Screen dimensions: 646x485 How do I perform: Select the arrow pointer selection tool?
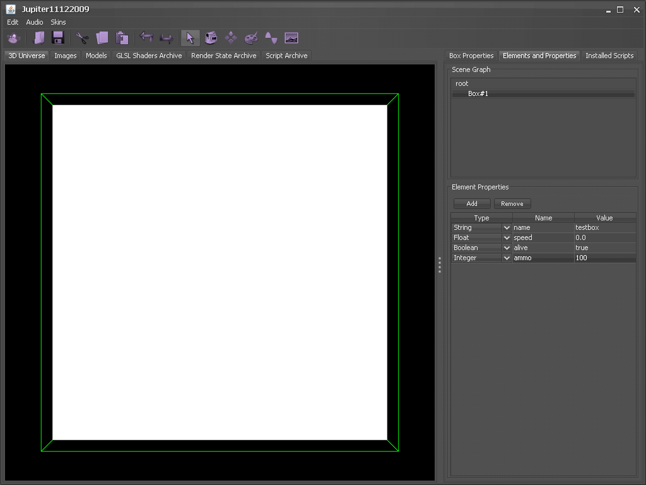190,38
